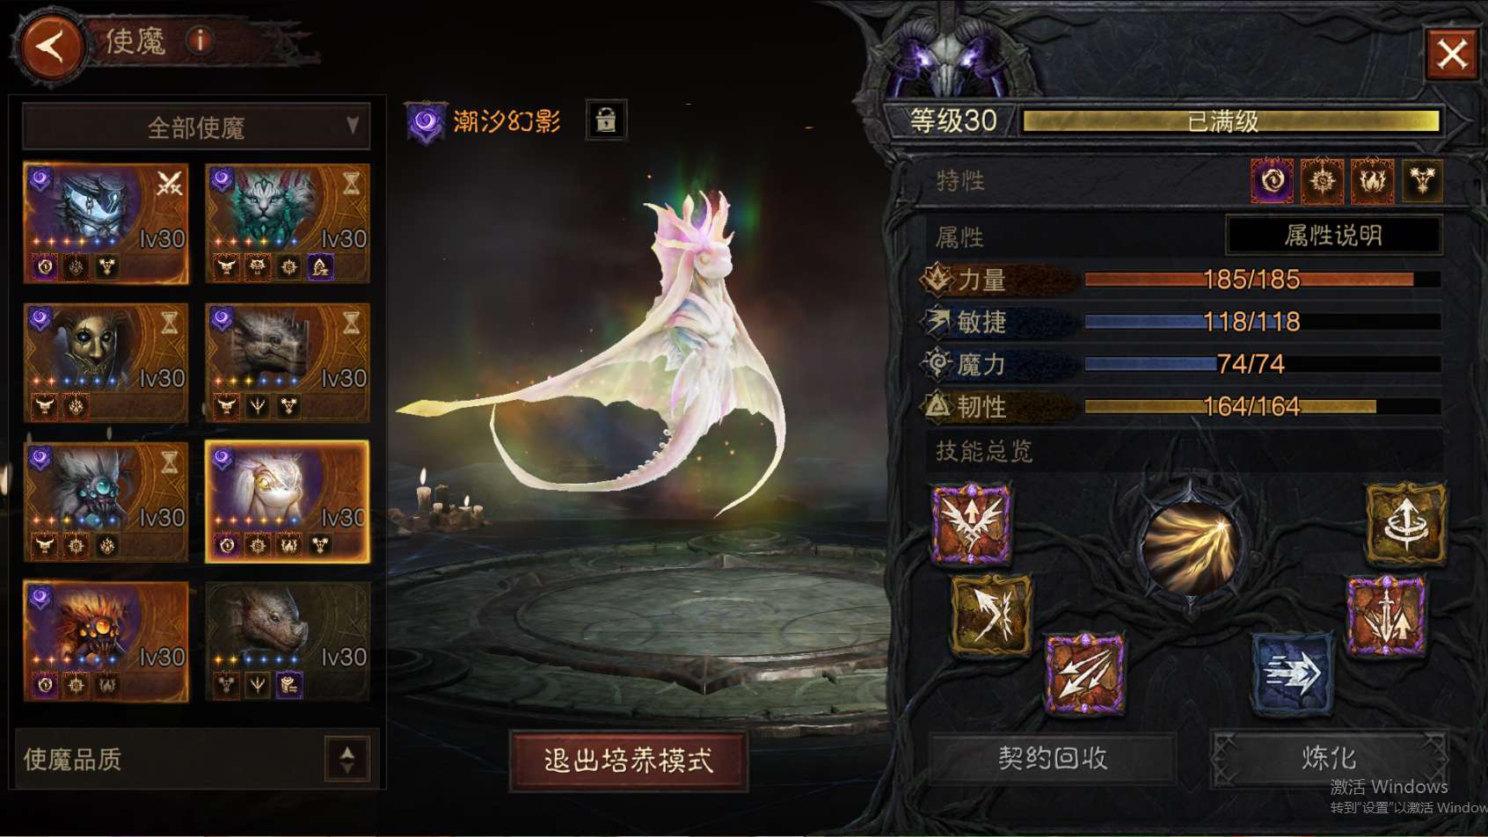Click the first purple trait icon in 特性

point(1273,181)
